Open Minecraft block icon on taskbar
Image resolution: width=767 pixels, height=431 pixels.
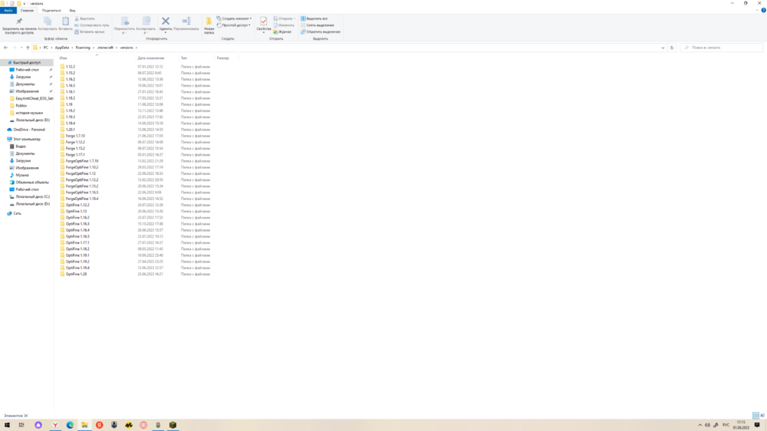[173, 425]
